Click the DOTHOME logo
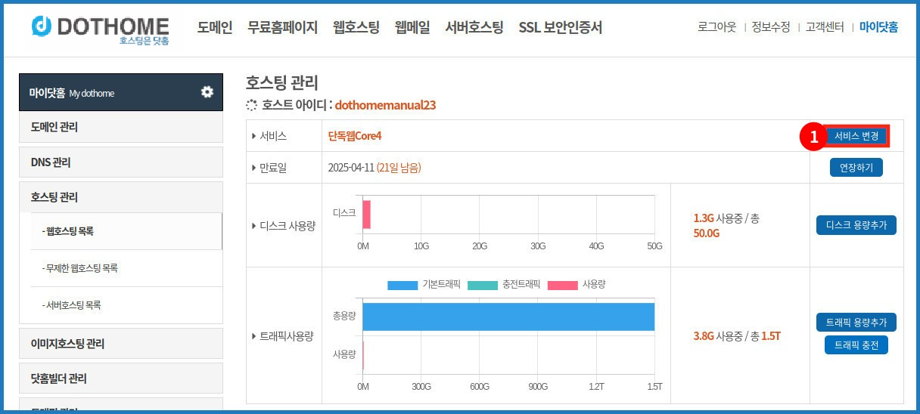The width and height of the screenshot is (920, 414). [101, 28]
